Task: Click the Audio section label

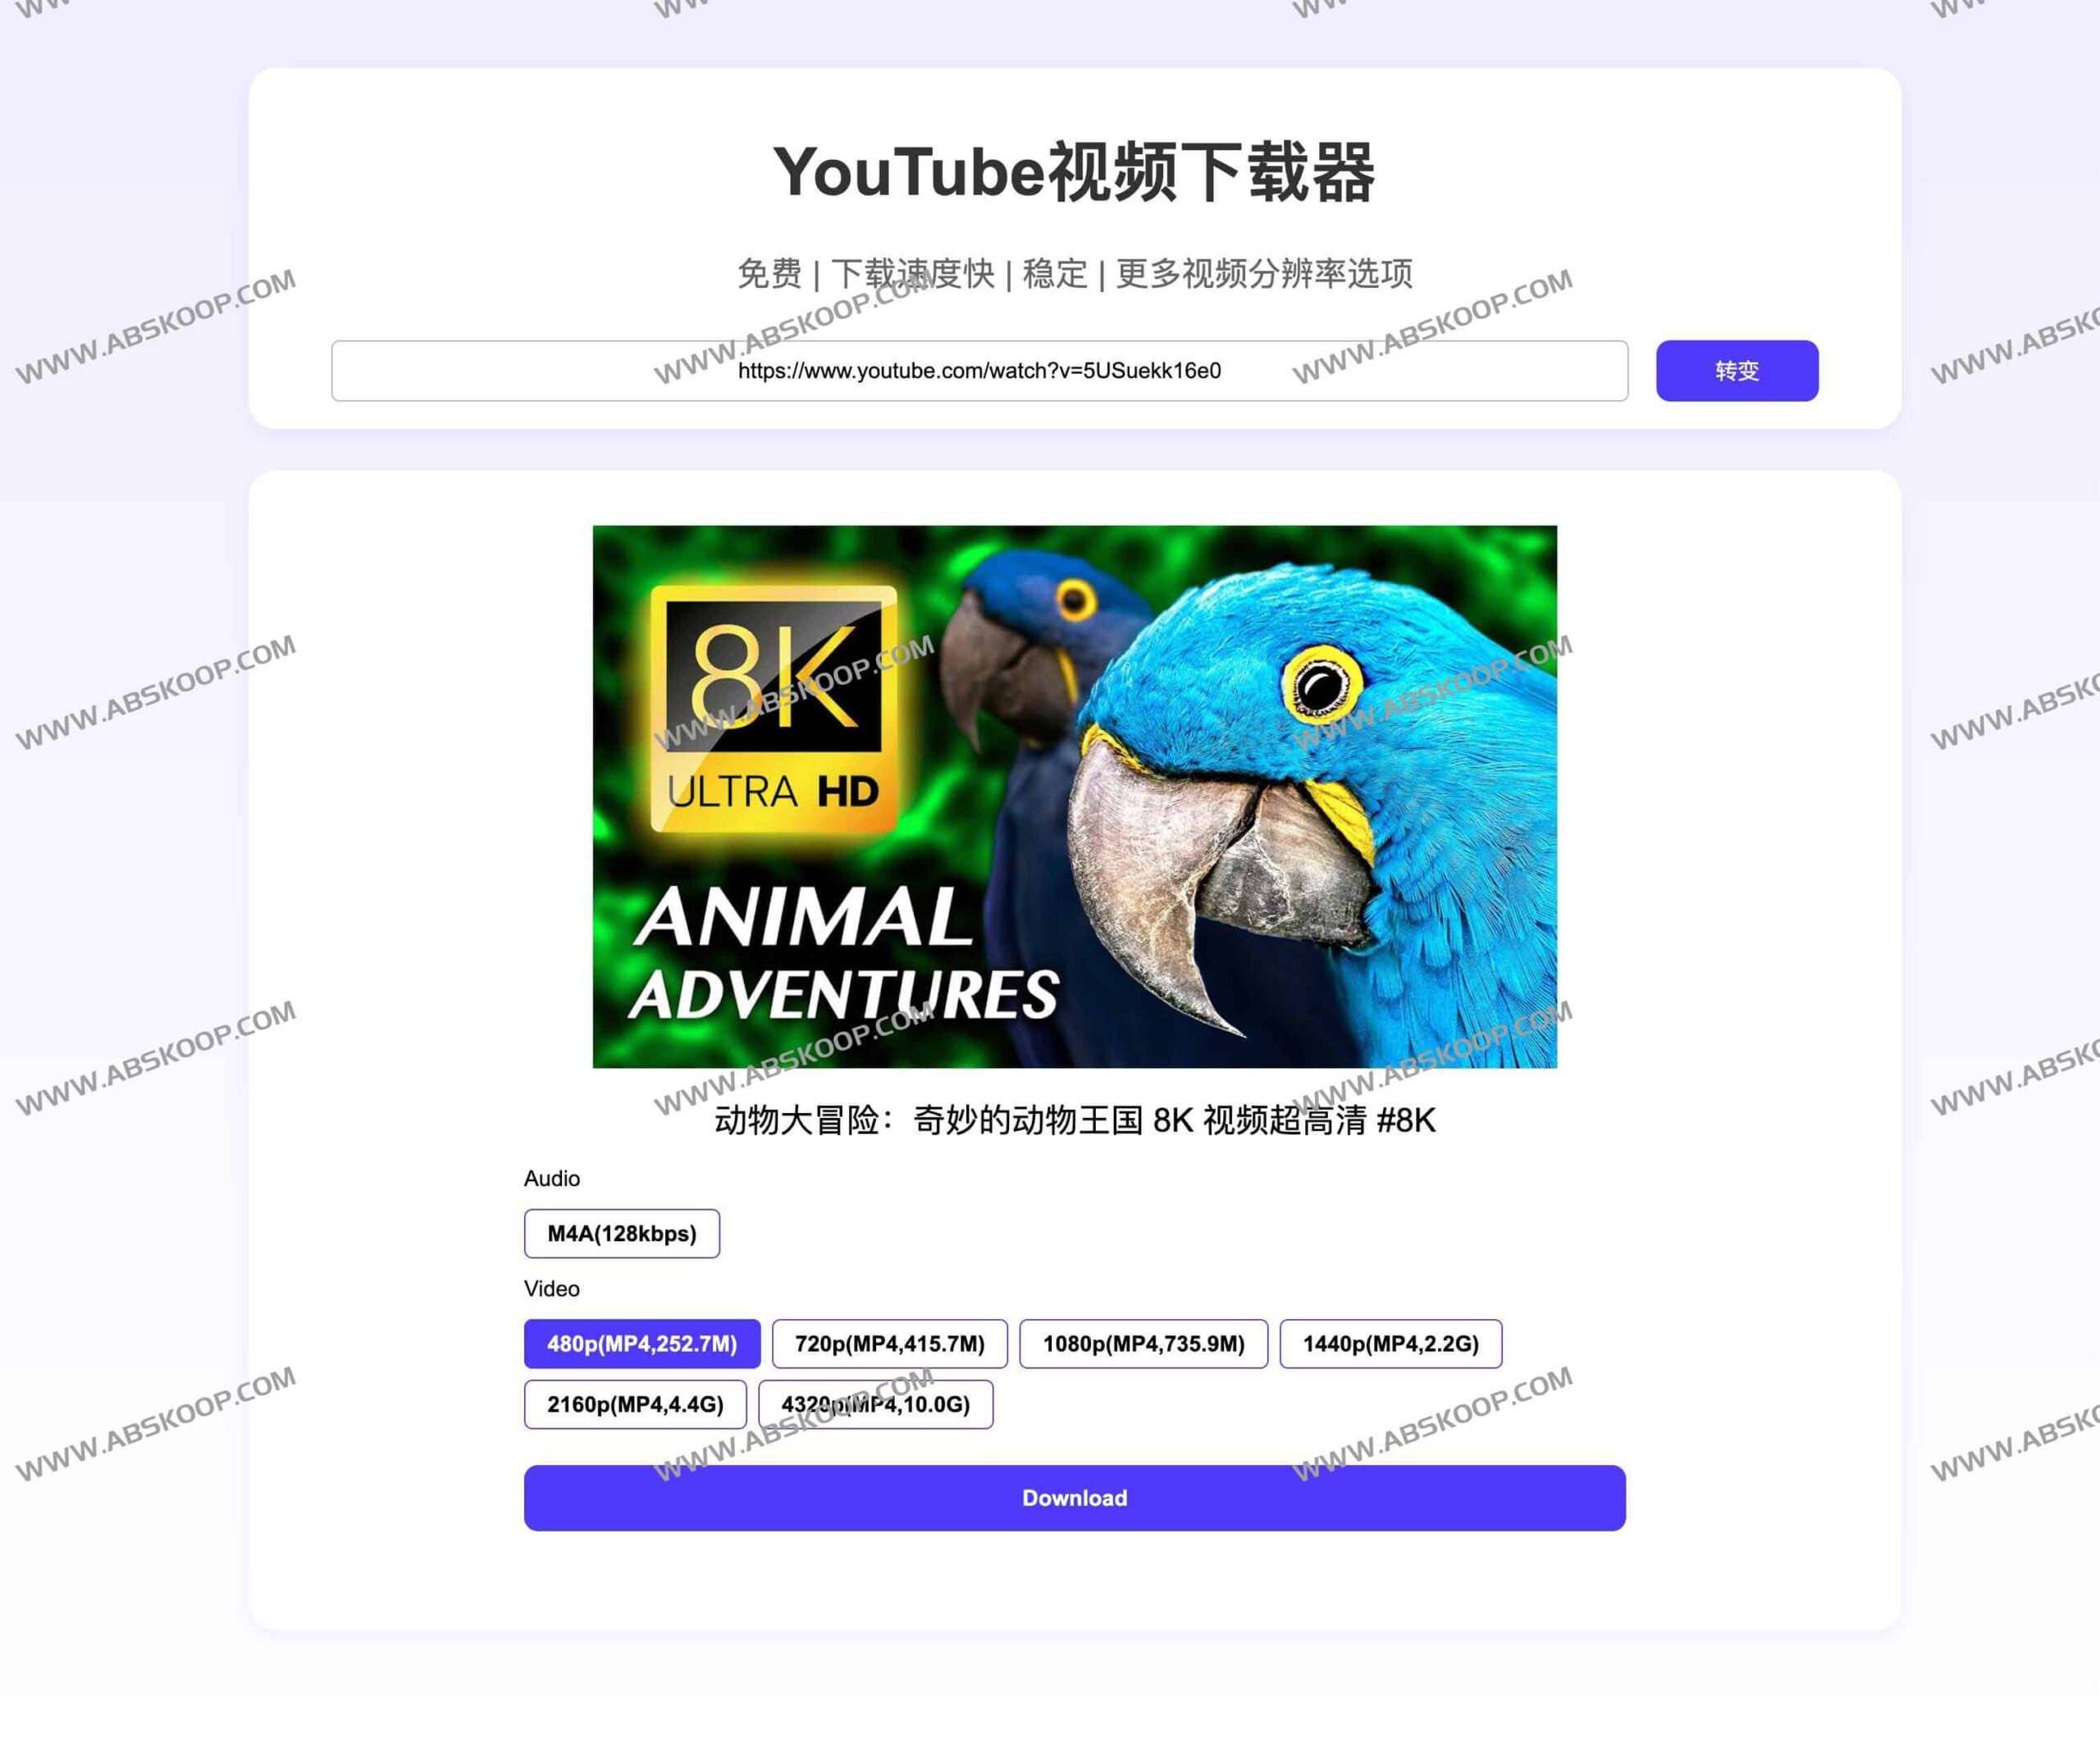Action: 552,1178
